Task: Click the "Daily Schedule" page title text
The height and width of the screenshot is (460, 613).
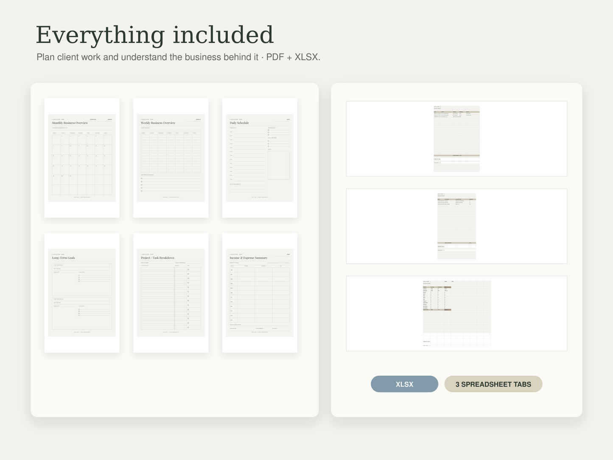Action: [239, 123]
